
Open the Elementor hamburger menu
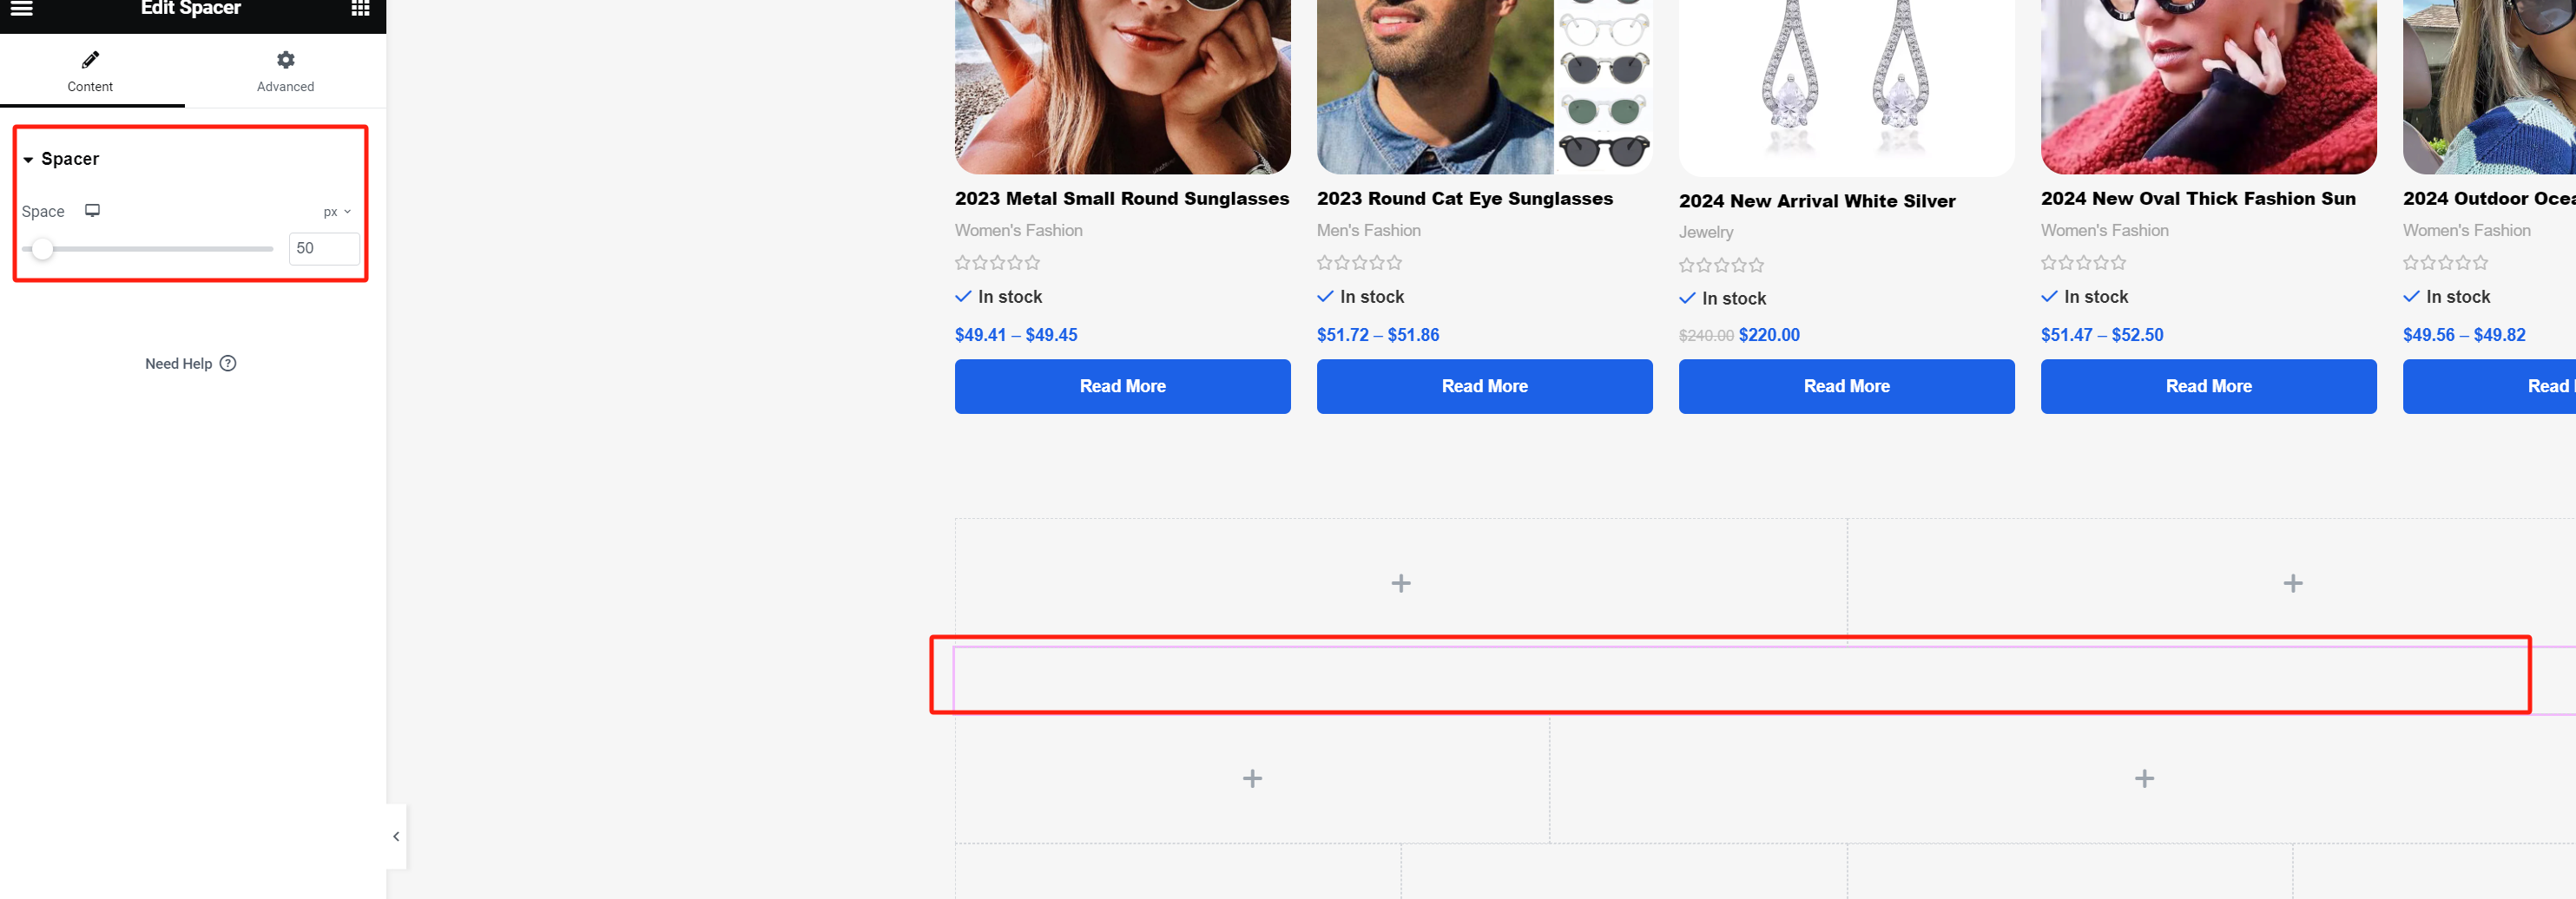point(21,8)
